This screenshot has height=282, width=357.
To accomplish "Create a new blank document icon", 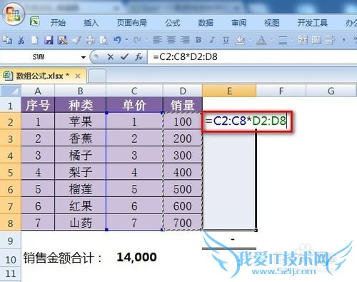I will pos(35,40).
